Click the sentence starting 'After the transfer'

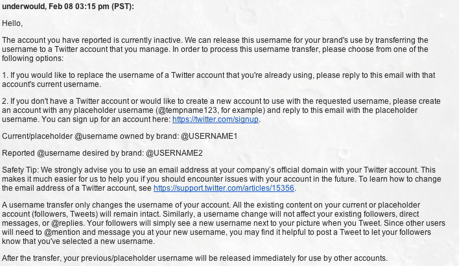[194, 258]
